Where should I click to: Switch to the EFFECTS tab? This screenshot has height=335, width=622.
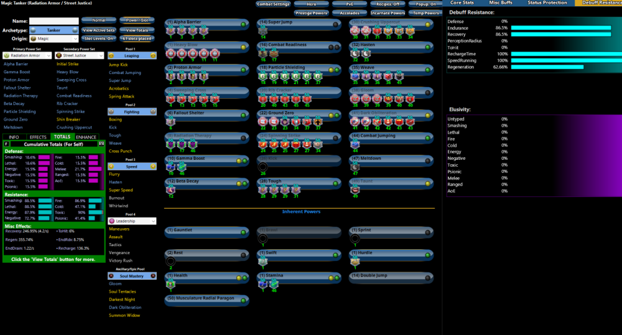[38, 137]
